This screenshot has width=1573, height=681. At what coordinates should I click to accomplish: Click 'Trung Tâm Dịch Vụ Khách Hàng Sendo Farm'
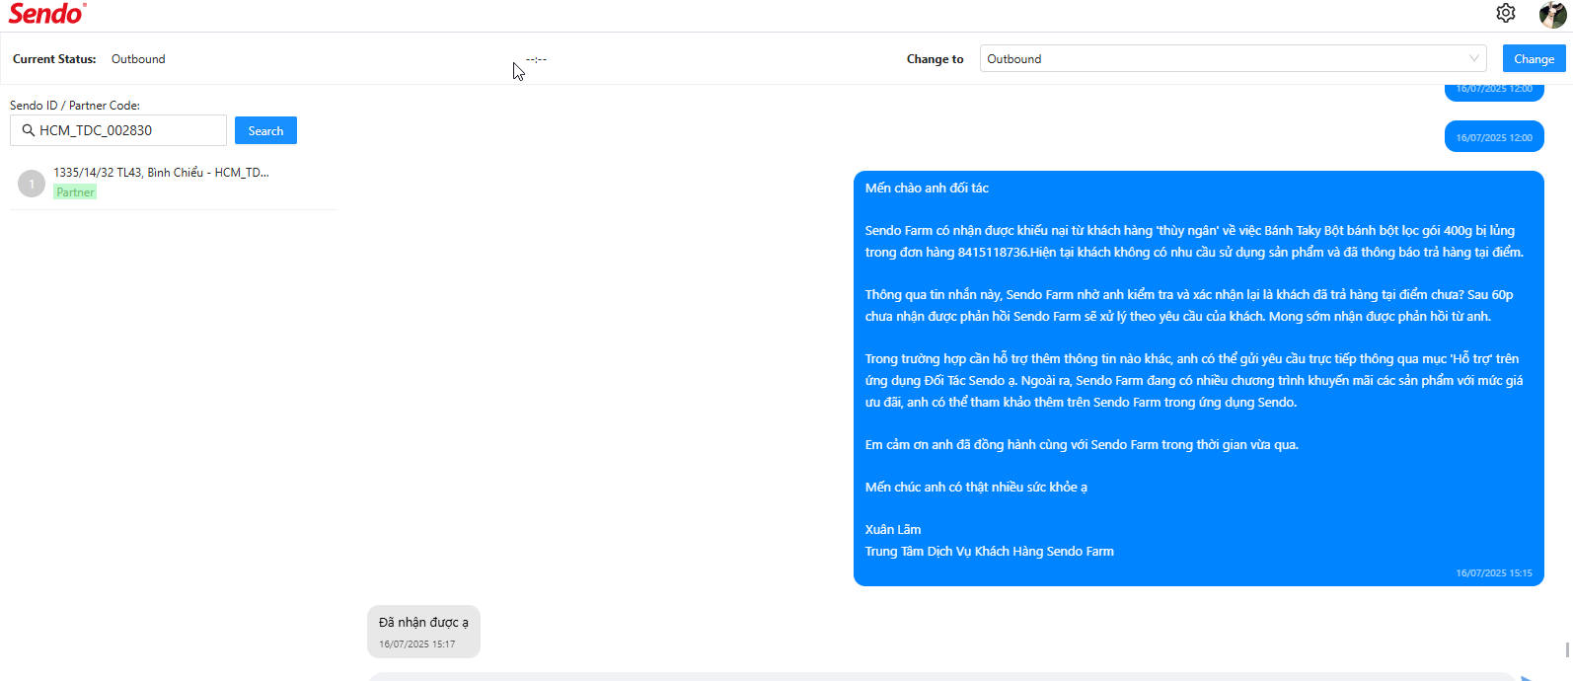pos(990,551)
